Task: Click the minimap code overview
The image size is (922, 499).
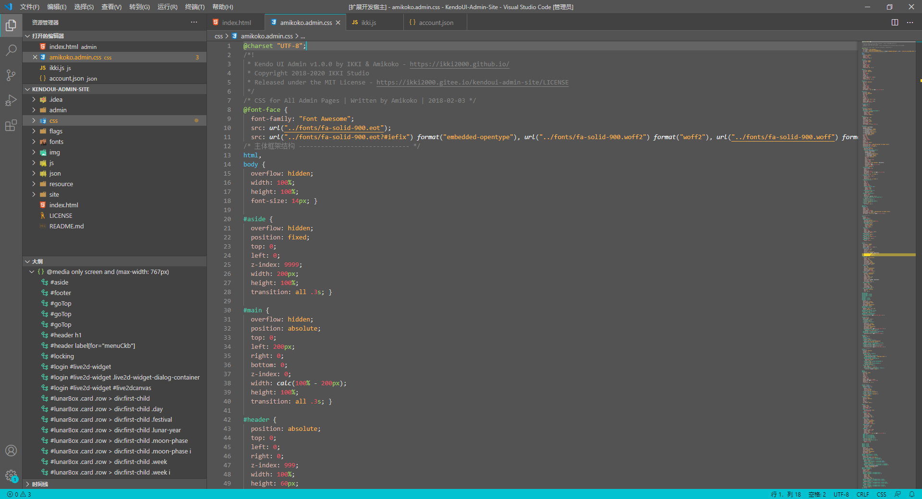Action: tap(888, 264)
